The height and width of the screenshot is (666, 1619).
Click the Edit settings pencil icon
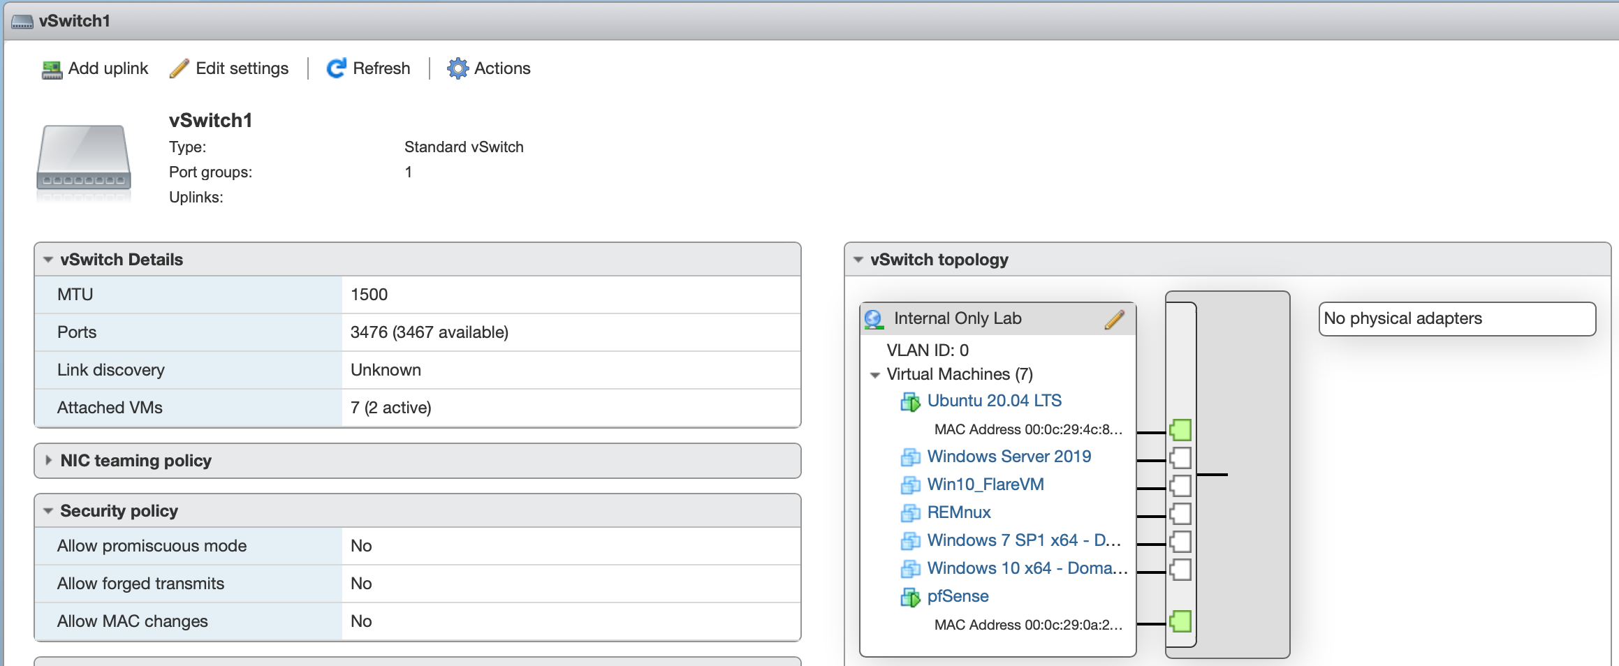click(180, 68)
